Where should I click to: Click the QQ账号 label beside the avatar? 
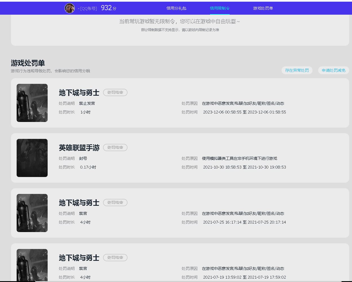[88, 8]
